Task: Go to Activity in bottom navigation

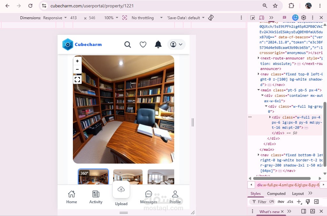Action: (x=96, y=197)
